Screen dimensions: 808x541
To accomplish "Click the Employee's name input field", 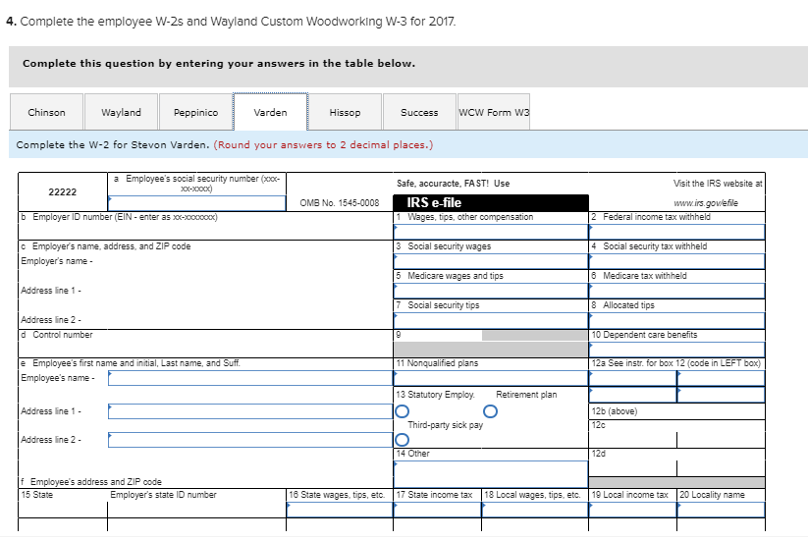I will (x=250, y=378).
